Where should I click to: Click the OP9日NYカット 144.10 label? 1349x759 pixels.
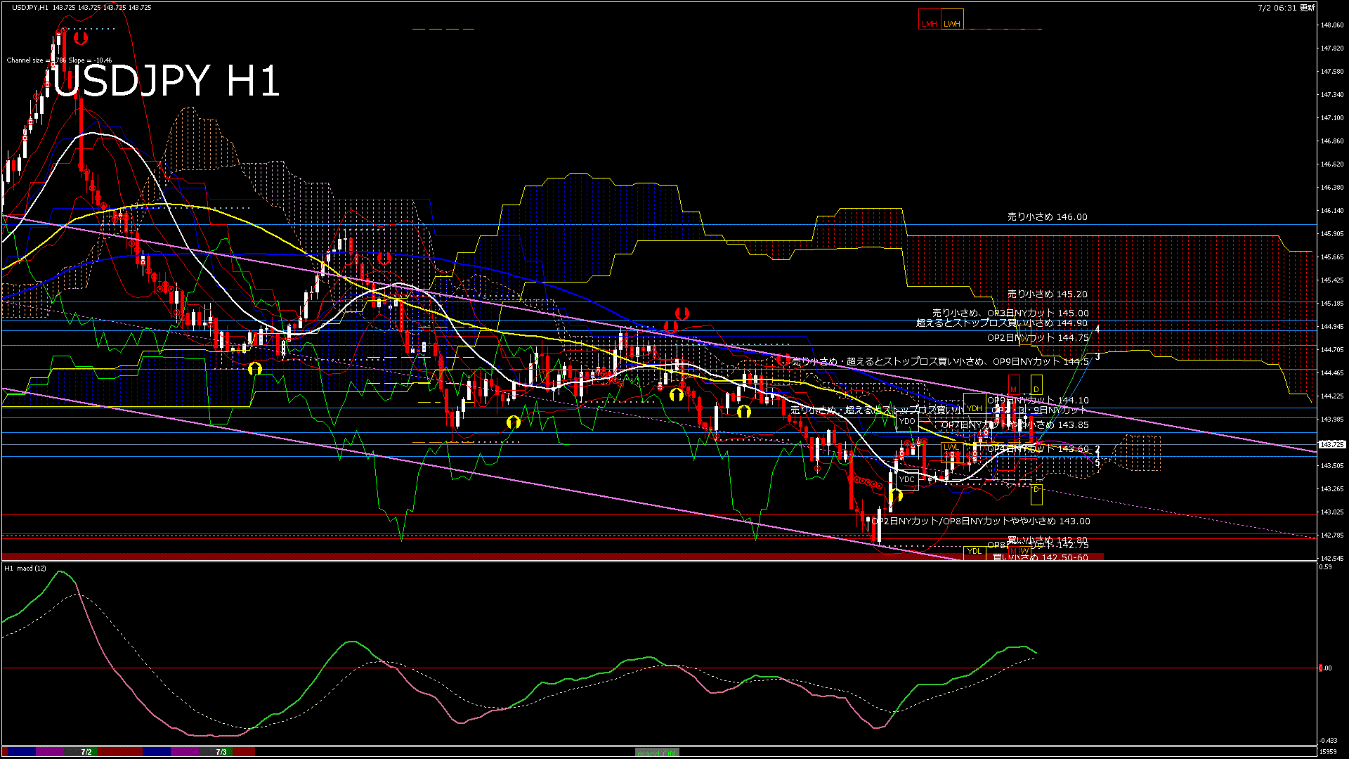point(1038,401)
